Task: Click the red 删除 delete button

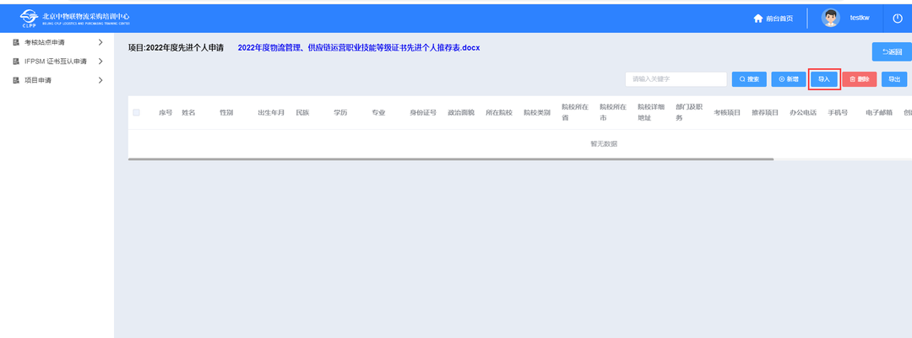Action: [x=859, y=79]
